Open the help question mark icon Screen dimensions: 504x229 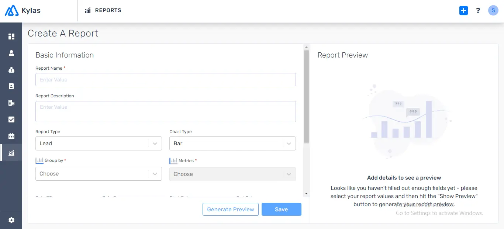(x=478, y=11)
